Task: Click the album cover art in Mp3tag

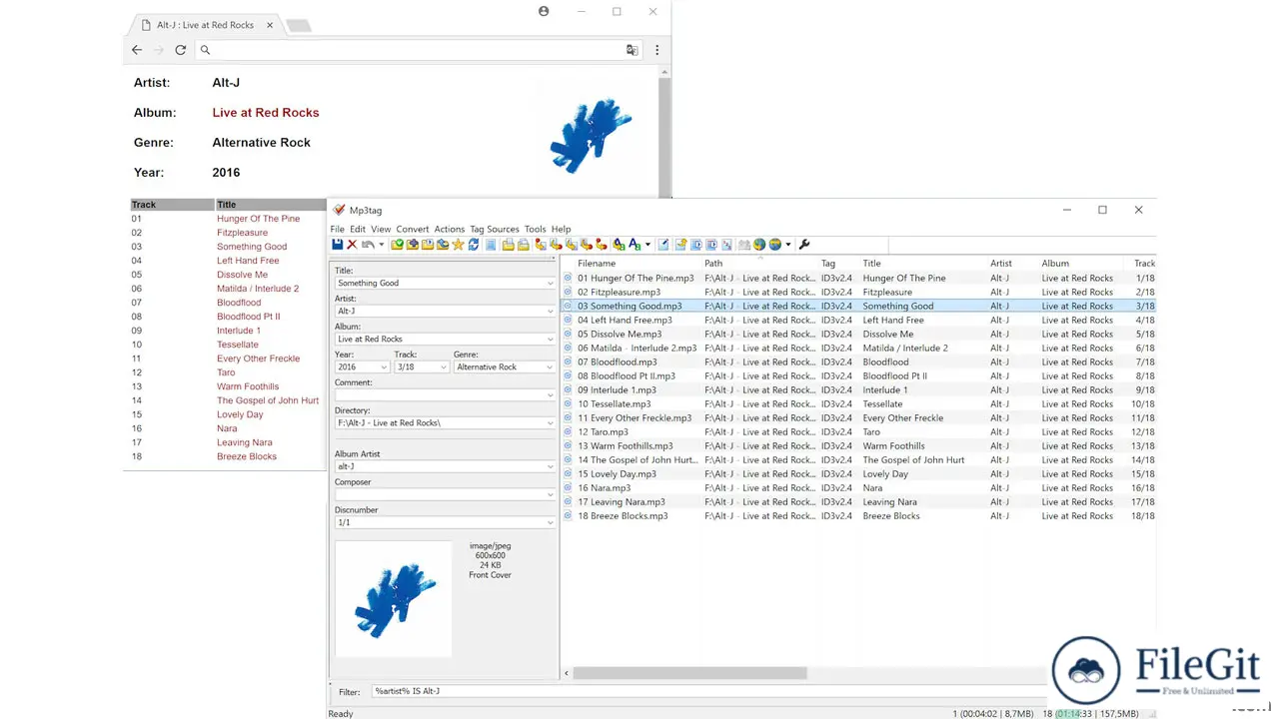Action: 394,599
